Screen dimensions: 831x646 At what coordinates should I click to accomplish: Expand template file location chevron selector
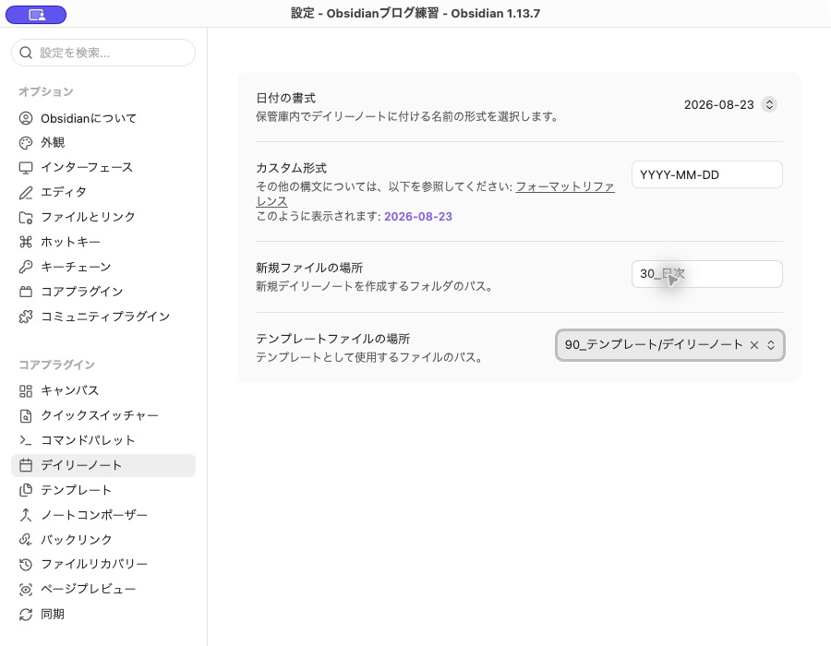coord(771,345)
